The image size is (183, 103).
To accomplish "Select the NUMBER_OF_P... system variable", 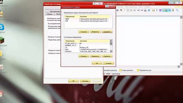I will pos(87,45).
